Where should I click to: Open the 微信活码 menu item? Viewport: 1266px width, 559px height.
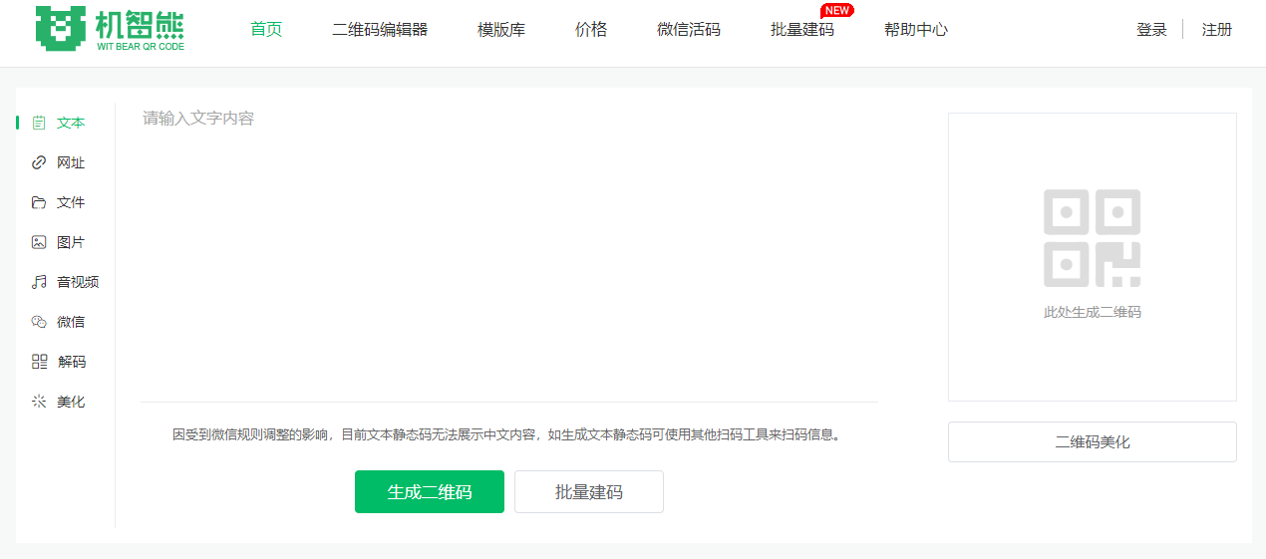tap(689, 30)
